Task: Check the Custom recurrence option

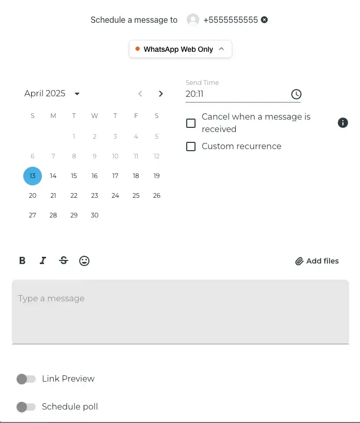Action: tap(191, 147)
